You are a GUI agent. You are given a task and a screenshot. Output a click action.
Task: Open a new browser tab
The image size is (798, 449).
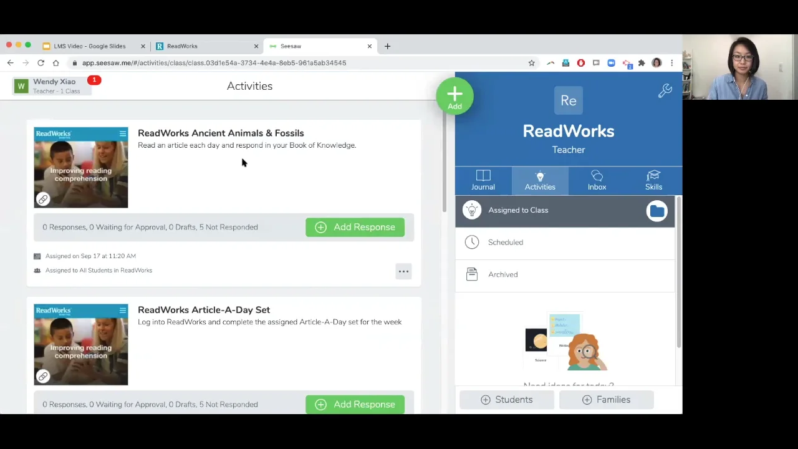(x=387, y=46)
